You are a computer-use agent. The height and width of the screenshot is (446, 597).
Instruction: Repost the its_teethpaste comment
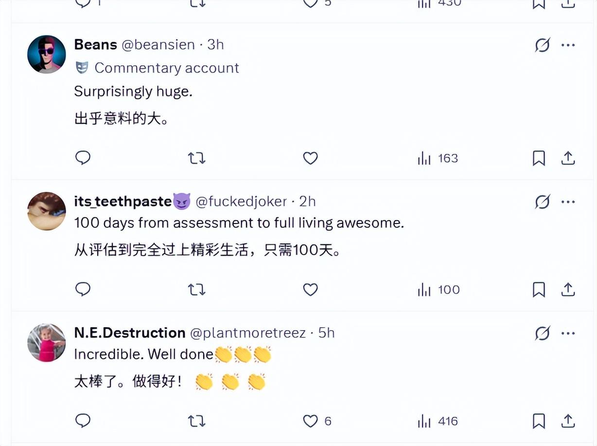[197, 290]
